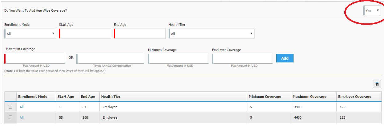Open the All link in second row
Viewport: 384px width, 131px height.
point(22,117)
